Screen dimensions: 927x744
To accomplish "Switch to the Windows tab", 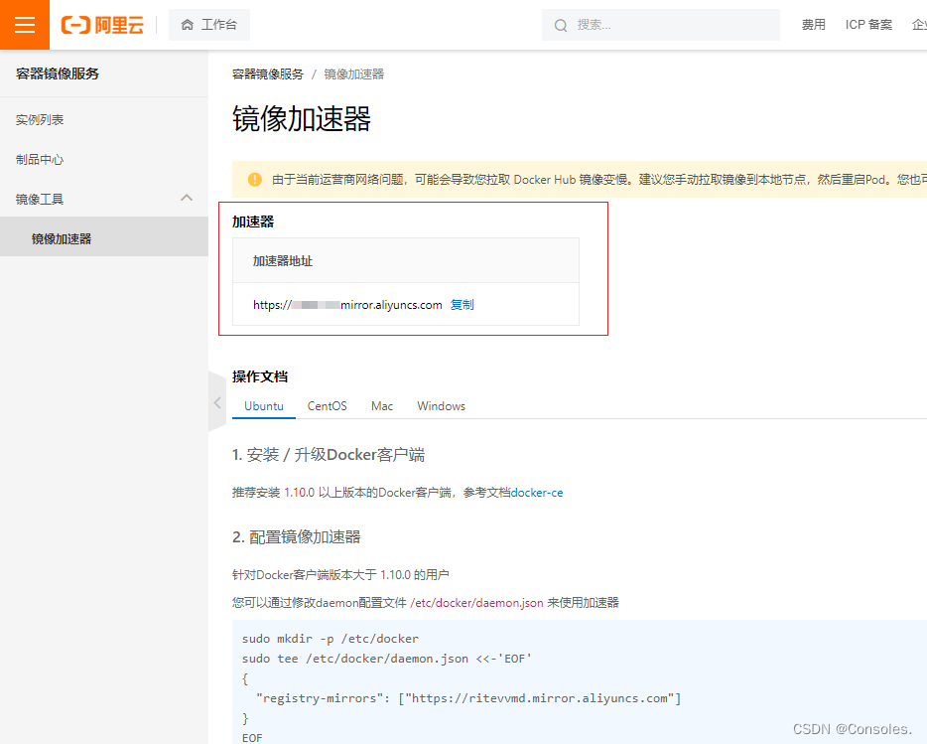I will pos(441,406).
